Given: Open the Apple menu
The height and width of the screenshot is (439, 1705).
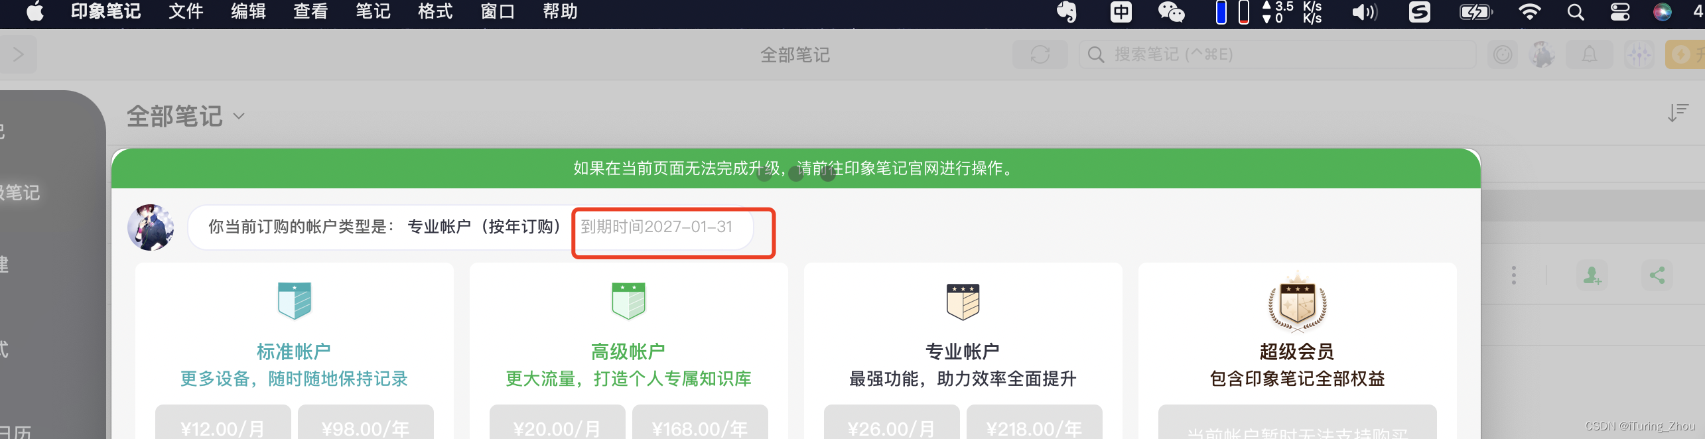Looking at the screenshot, I should (x=35, y=11).
